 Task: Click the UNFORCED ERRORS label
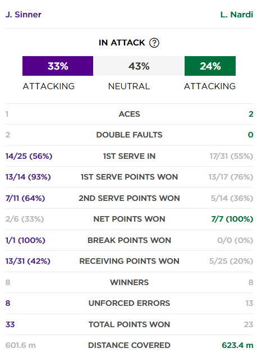coord(129,303)
